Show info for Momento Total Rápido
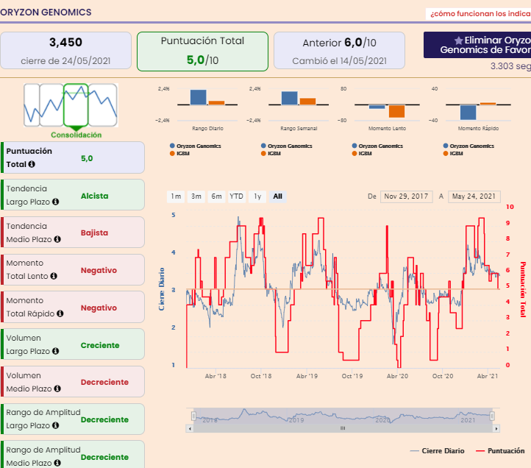Viewport: 531px width, 468px height. (60, 313)
